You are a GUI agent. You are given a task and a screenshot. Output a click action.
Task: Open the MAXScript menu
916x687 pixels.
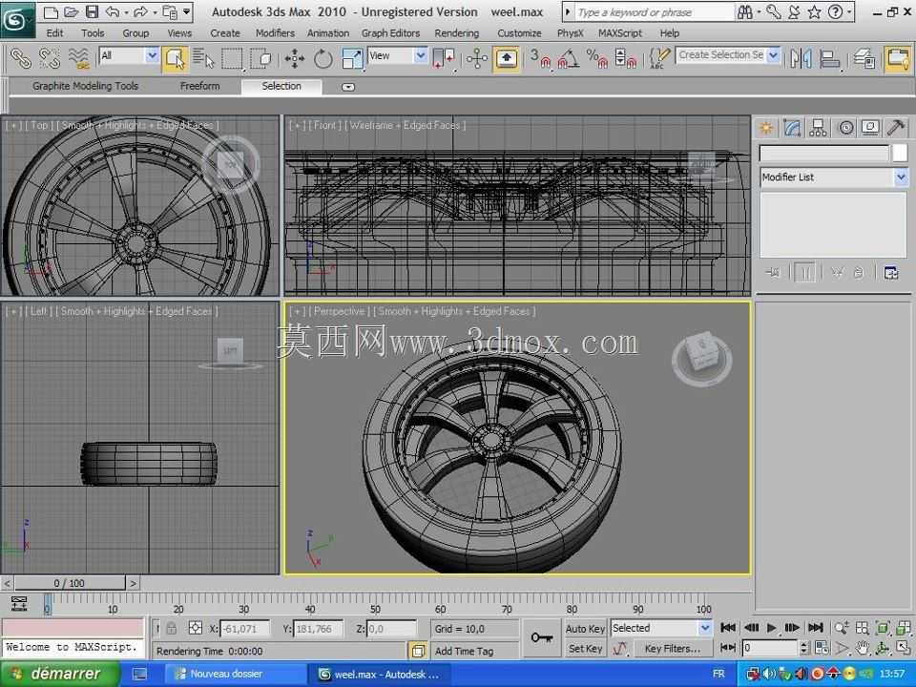click(619, 33)
